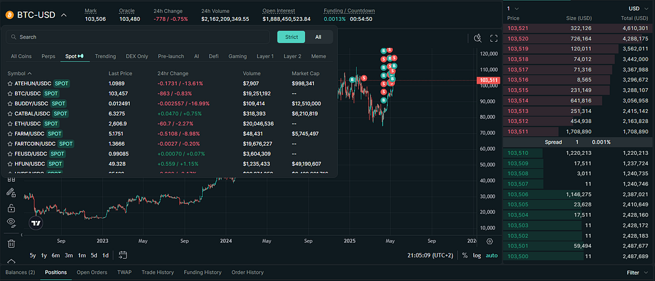The image size is (655, 281).
Task: Select the ETH/USDC spot row
Action: [169, 124]
